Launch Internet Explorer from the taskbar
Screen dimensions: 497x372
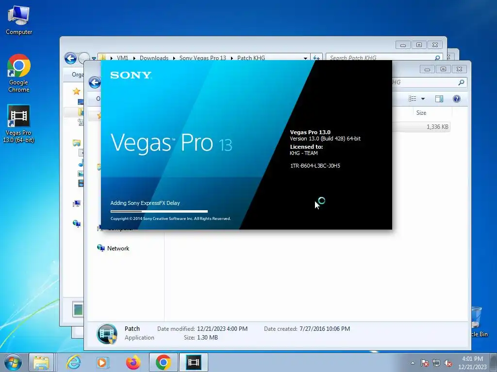tap(73, 362)
